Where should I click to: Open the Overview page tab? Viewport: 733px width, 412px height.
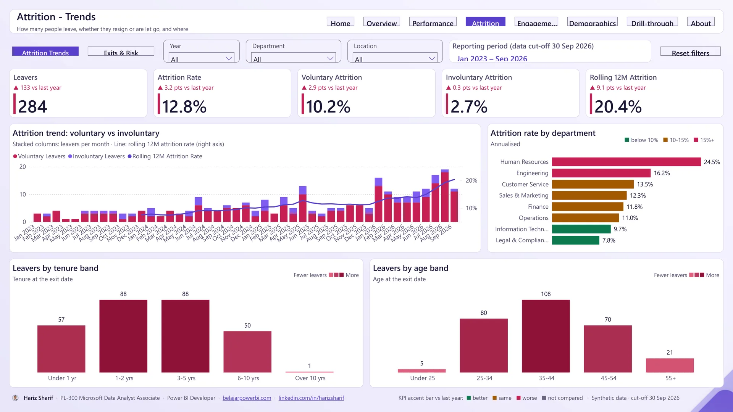point(382,22)
